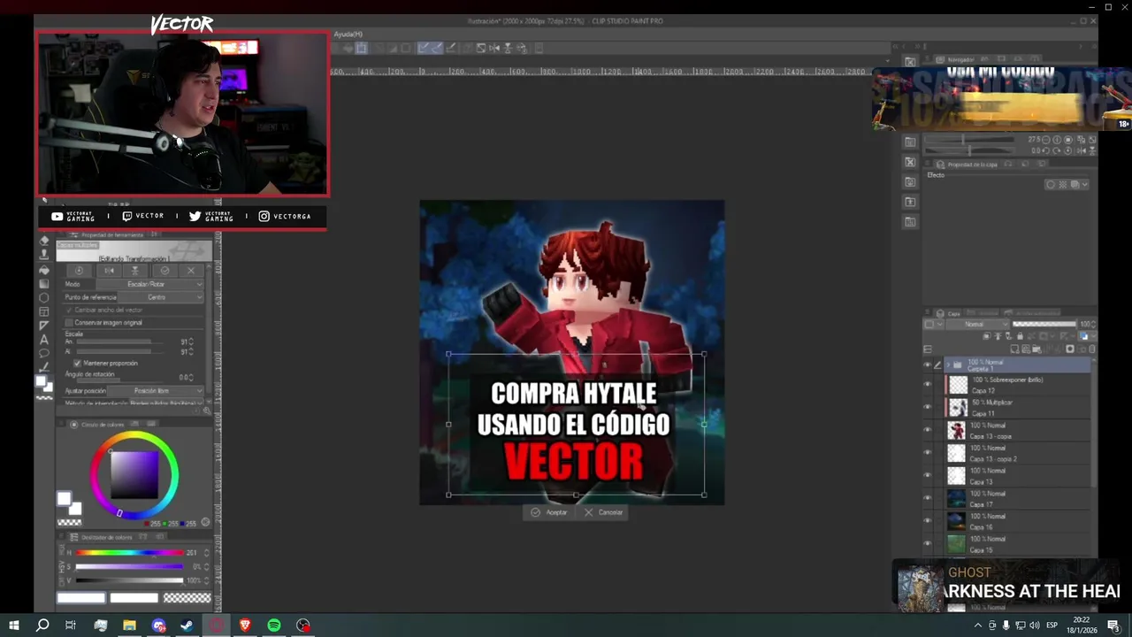This screenshot has height=637, width=1132.
Task: Select layer row Capa 13
Action: 1017,475
